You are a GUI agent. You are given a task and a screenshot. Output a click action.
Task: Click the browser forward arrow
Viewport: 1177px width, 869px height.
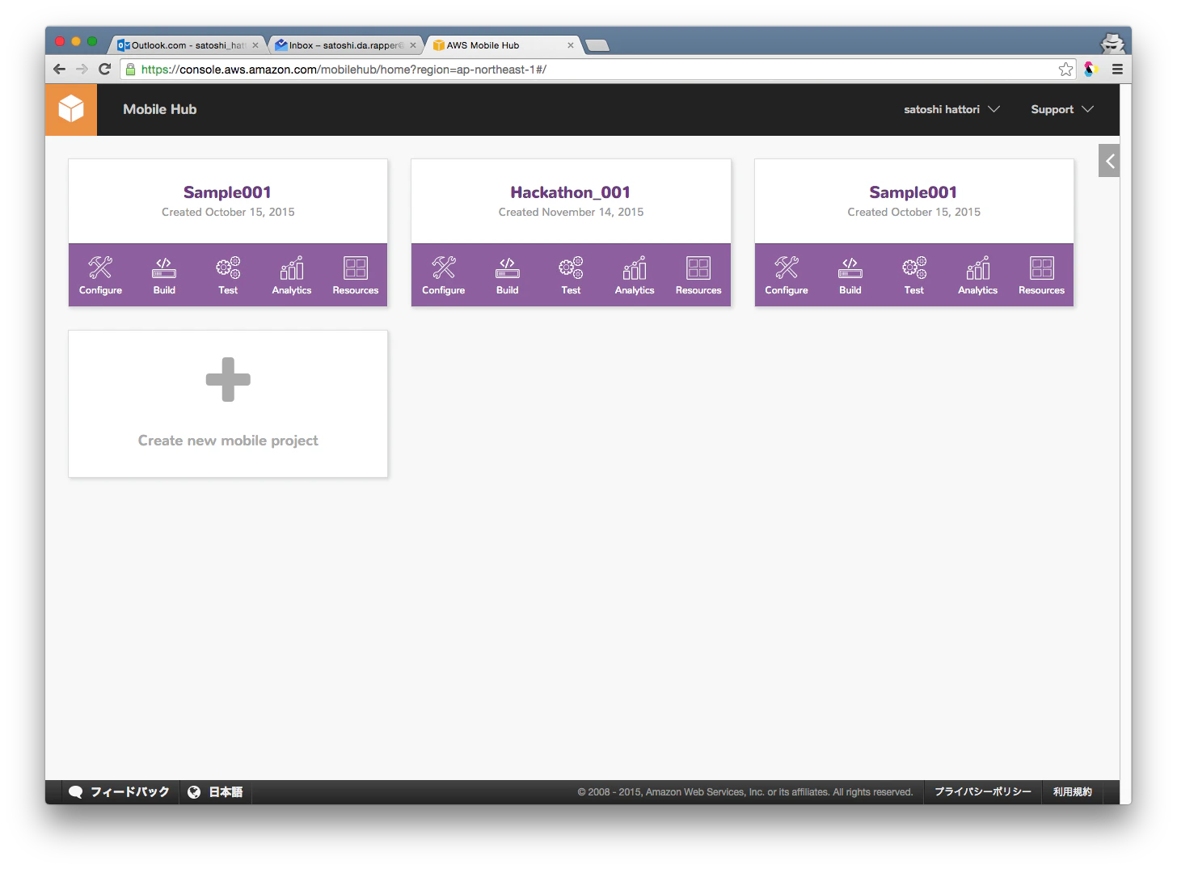point(82,70)
